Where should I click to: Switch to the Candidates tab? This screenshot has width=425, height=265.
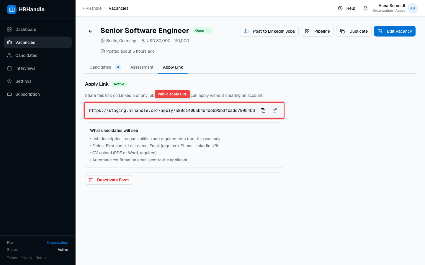pyautogui.click(x=105, y=67)
